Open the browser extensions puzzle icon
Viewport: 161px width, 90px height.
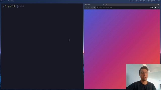[x=155, y=8]
